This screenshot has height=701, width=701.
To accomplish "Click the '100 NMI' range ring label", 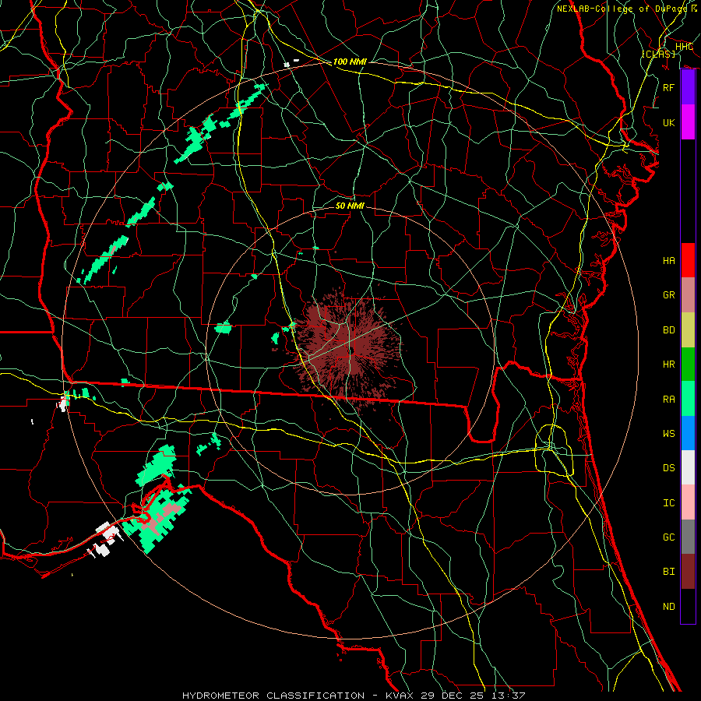I will tap(350, 62).
